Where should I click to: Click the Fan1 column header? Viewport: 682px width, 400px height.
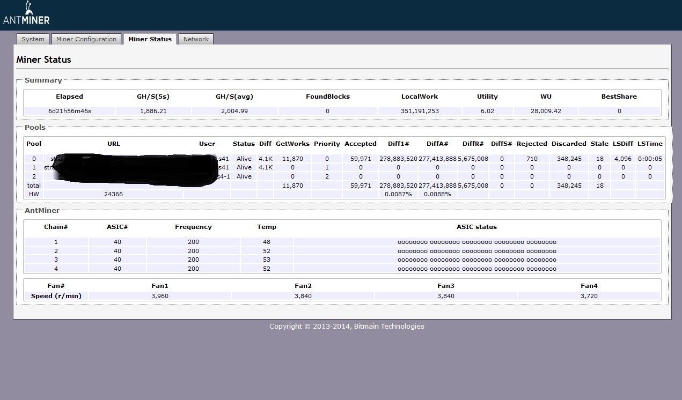point(160,286)
